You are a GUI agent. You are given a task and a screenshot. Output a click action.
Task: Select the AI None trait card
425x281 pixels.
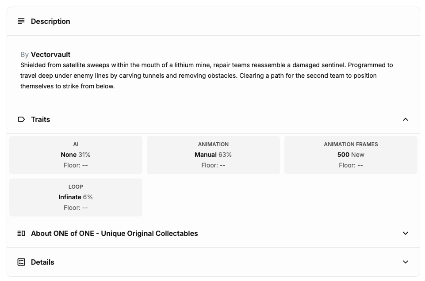76,155
